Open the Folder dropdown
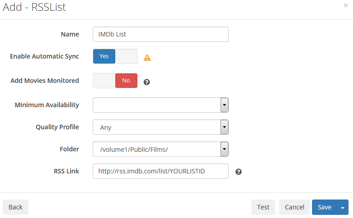 (161, 149)
